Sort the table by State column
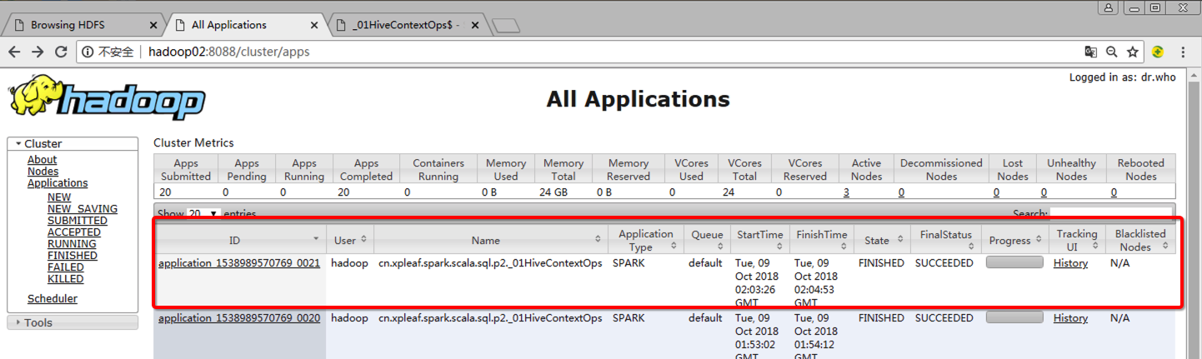 pos(882,240)
